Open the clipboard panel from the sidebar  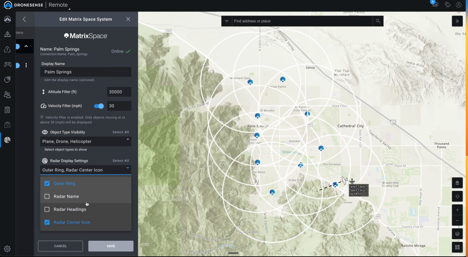[7, 109]
